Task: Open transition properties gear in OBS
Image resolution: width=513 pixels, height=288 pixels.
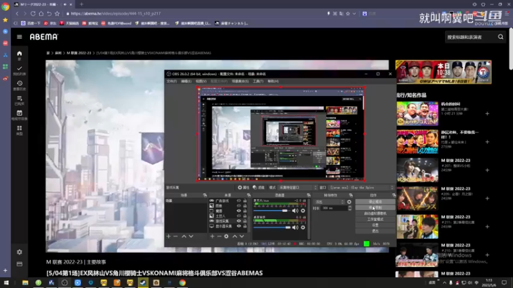Action: point(349,202)
